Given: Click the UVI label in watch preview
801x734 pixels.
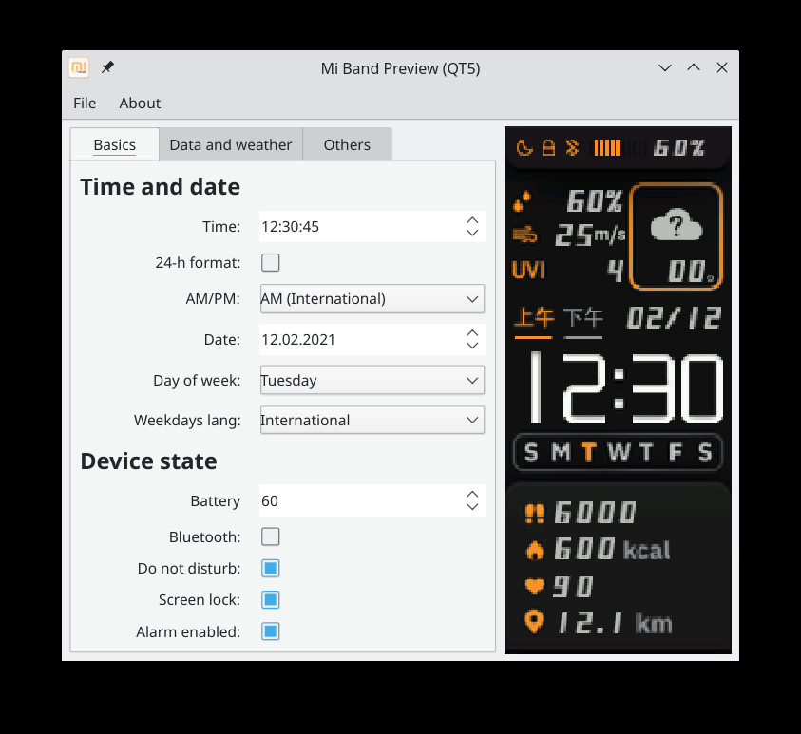Looking at the screenshot, I should [528, 270].
